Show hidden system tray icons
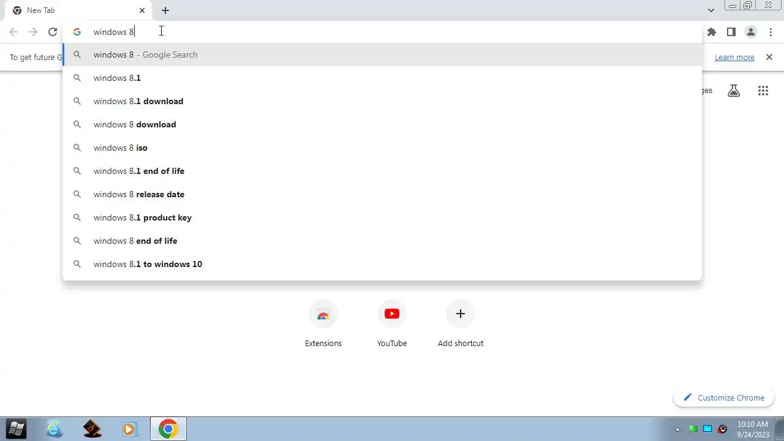Image resolution: width=784 pixels, height=441 pixels. coord(677,429)
